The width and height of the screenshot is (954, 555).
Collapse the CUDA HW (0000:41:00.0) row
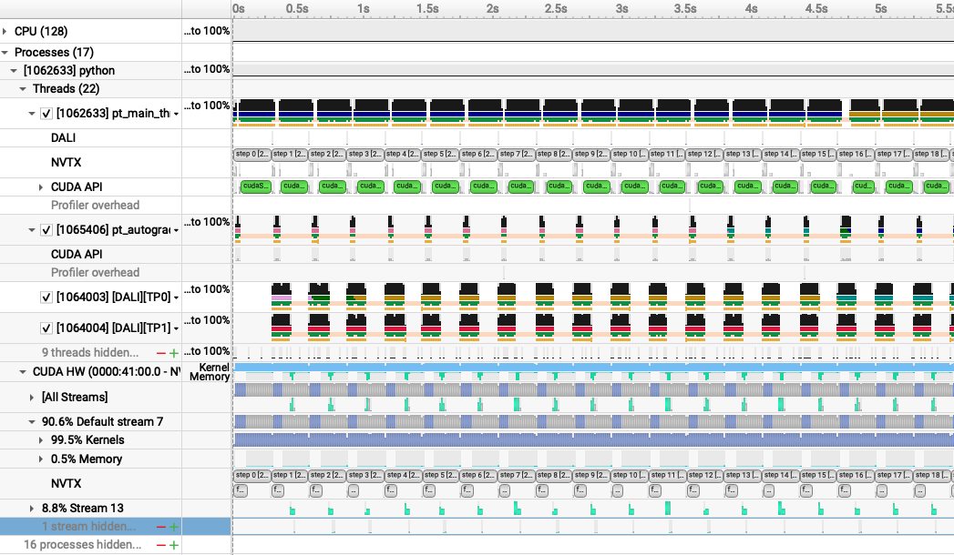pyautogui.click(x=23, y=371)
